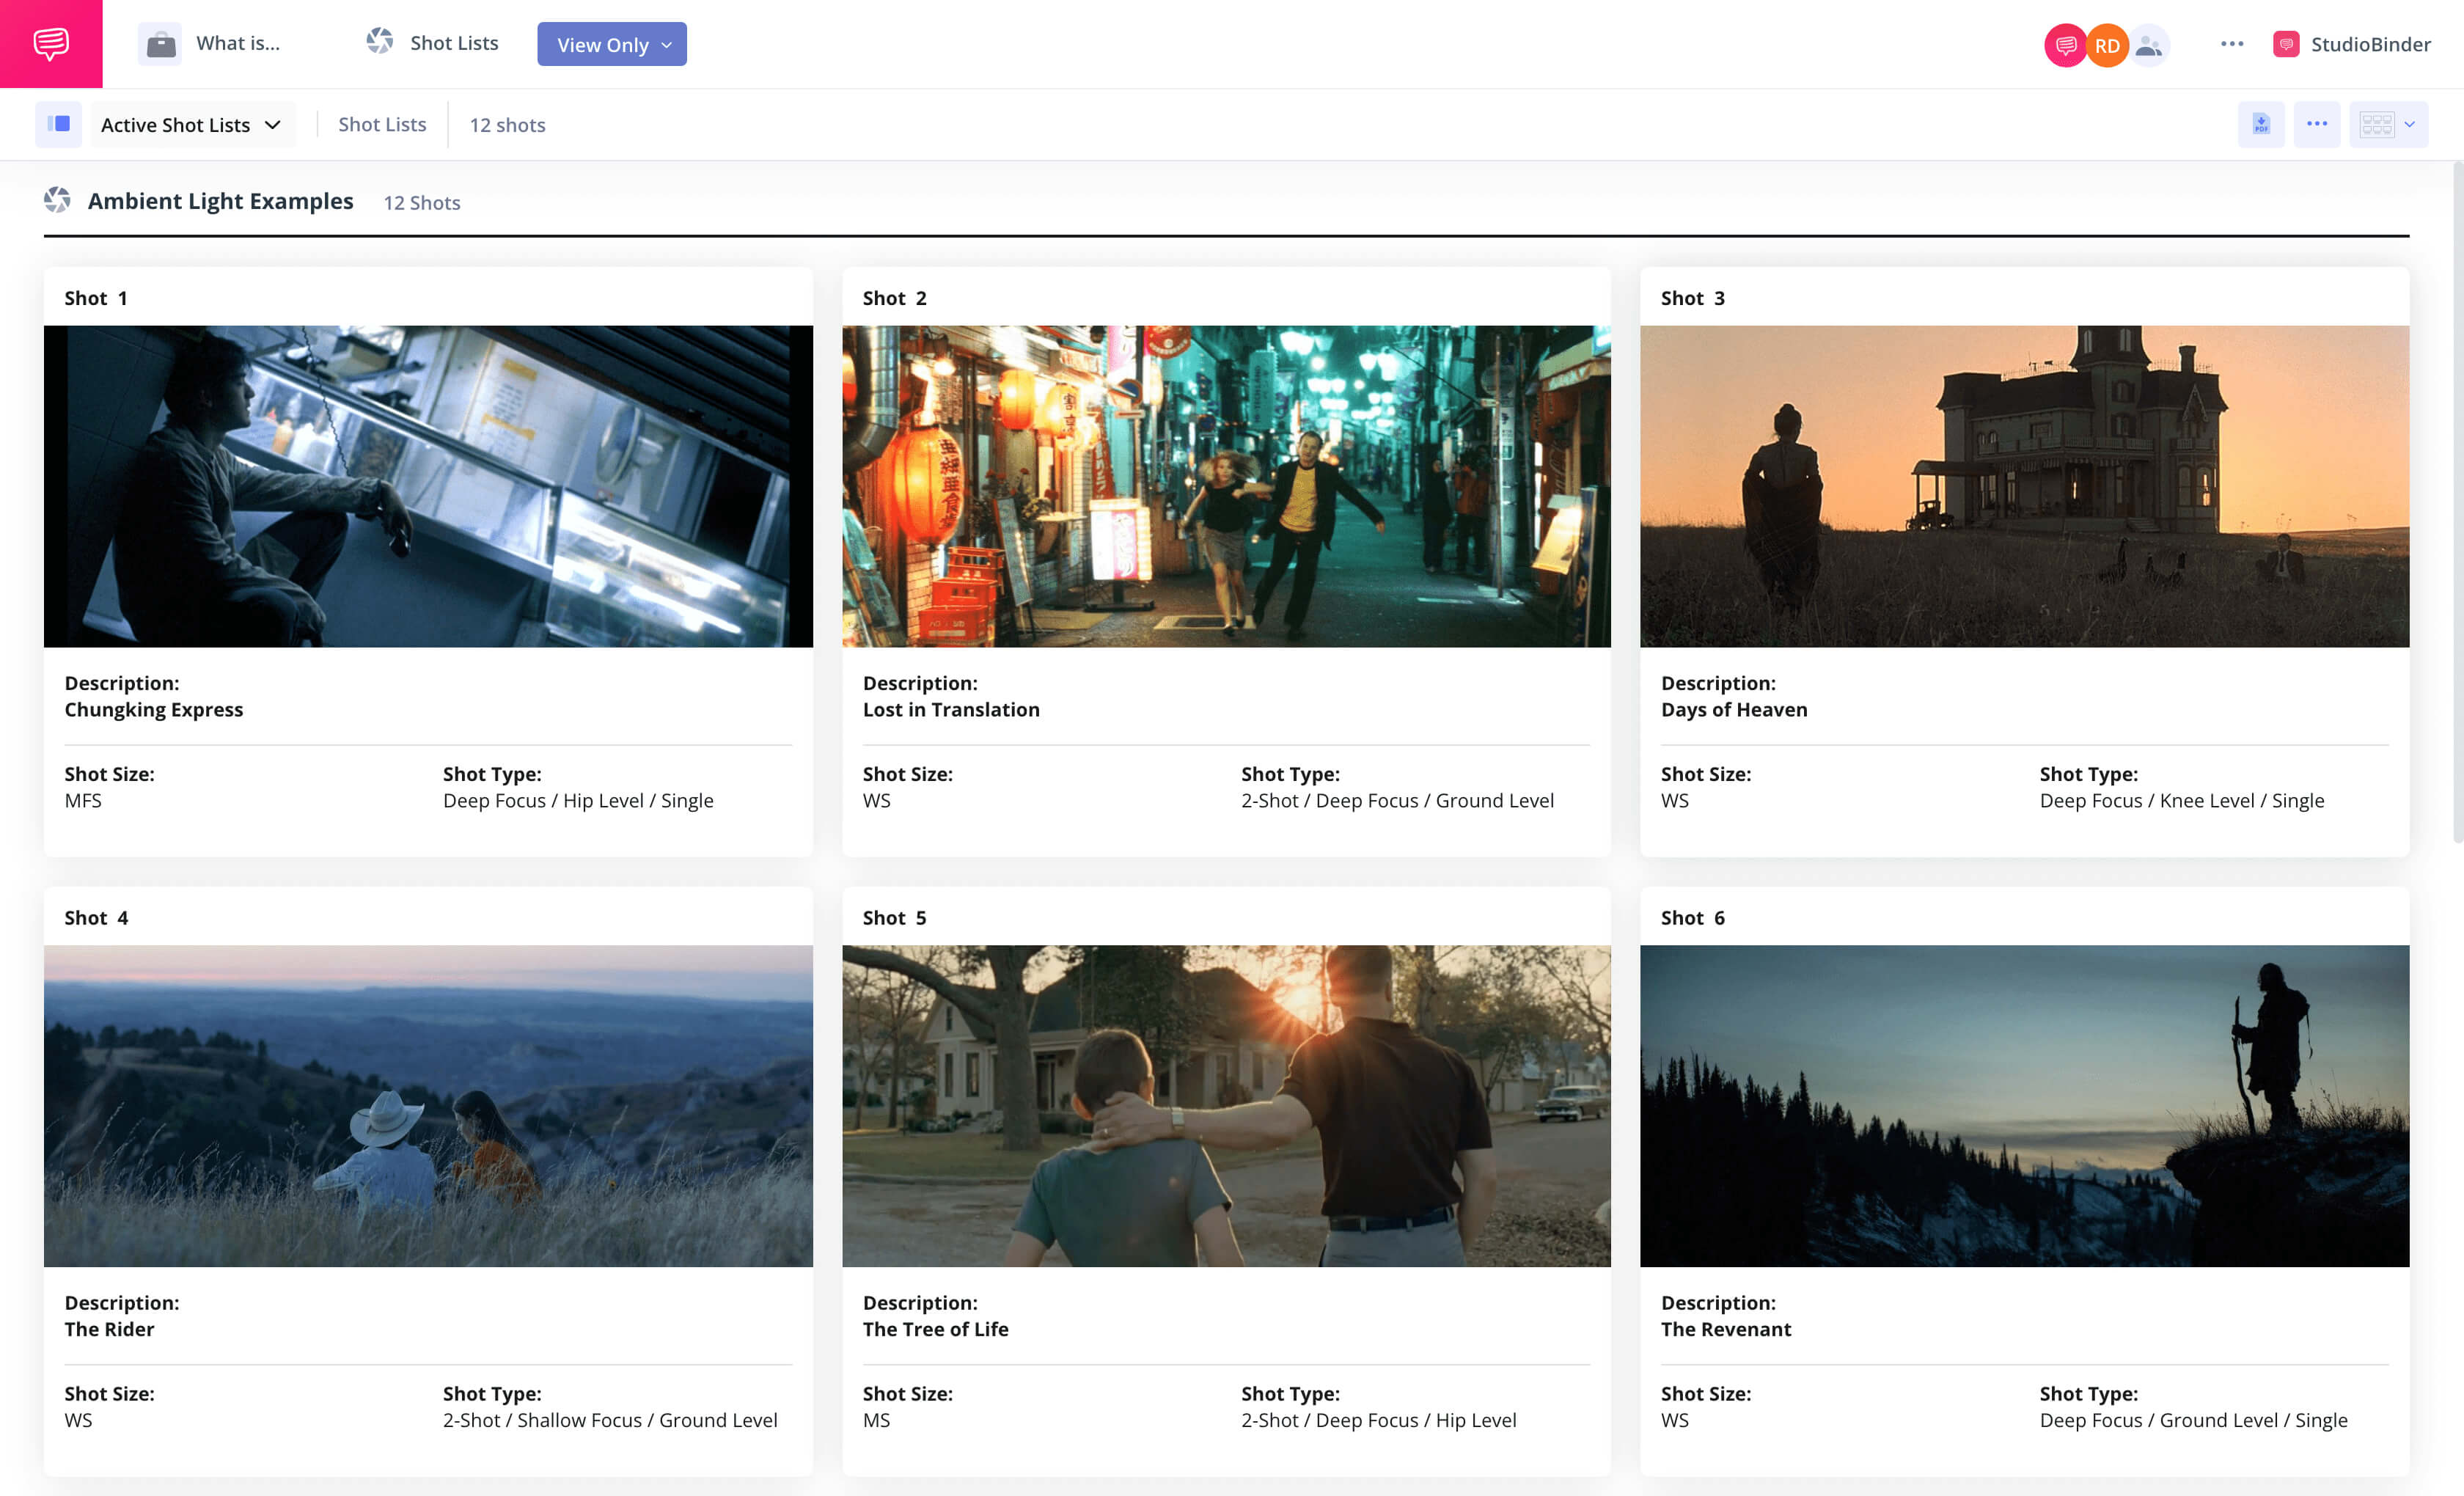Open The Revenant shot image
This screenshot has height=1496, width=2464.
[x=2024, y=1106]
